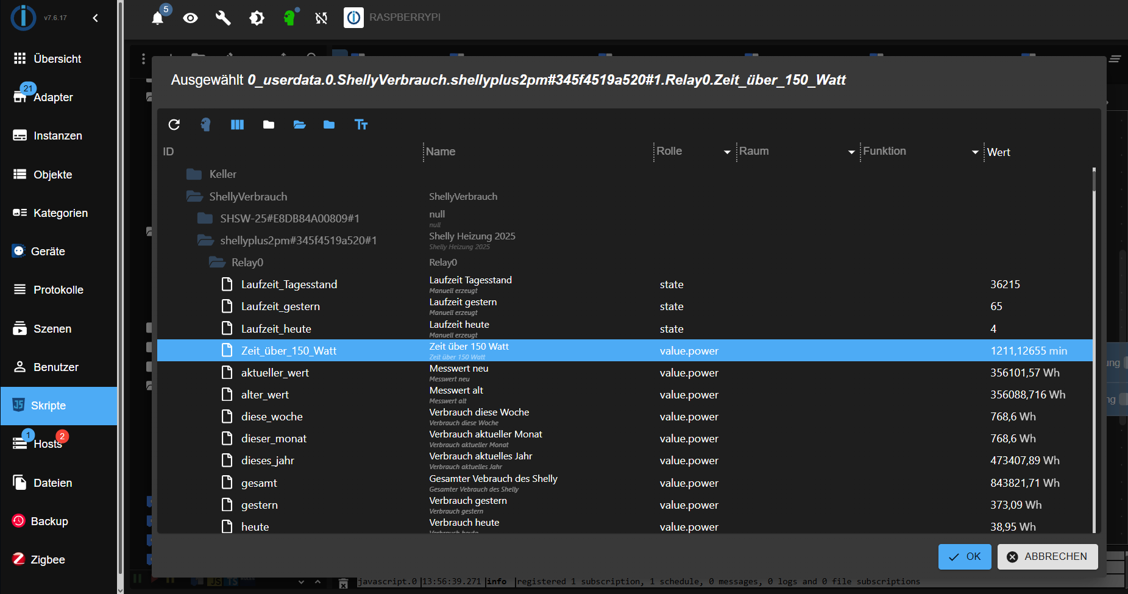Open the Rolle filter dropdown
The height and width of the screenshot is (594, 1128).
coord(727,152)
